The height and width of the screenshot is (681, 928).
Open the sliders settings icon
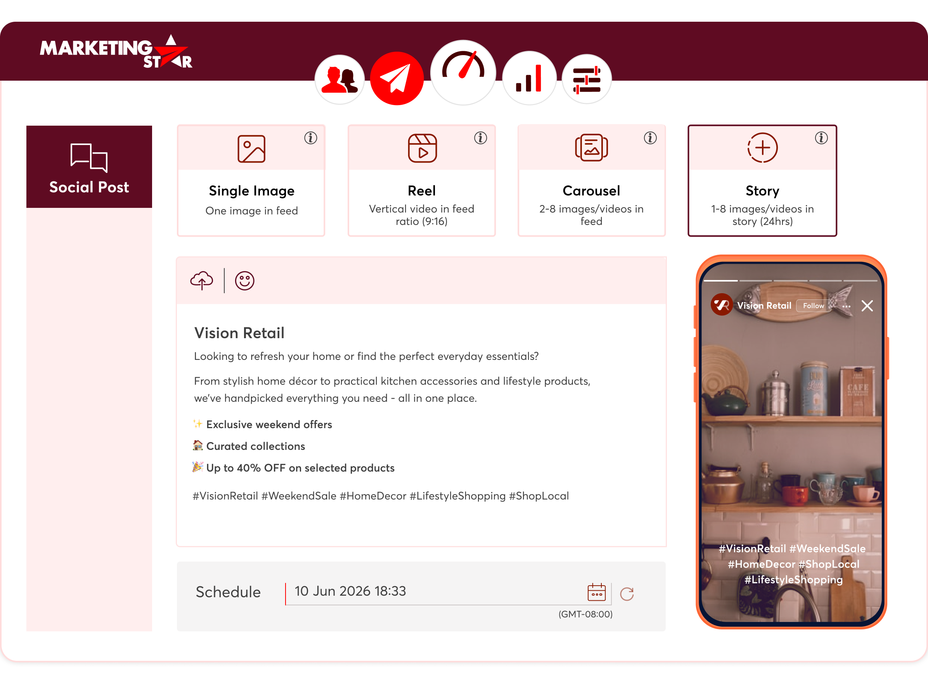pos(586,79)
